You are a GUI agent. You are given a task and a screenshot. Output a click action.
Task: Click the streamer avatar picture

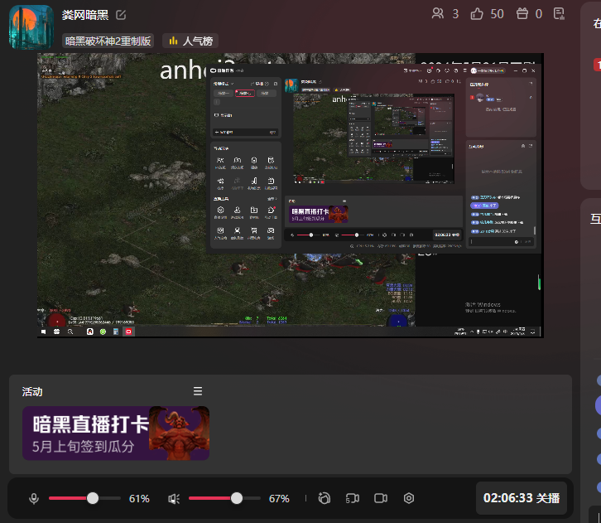pos(31,27)
